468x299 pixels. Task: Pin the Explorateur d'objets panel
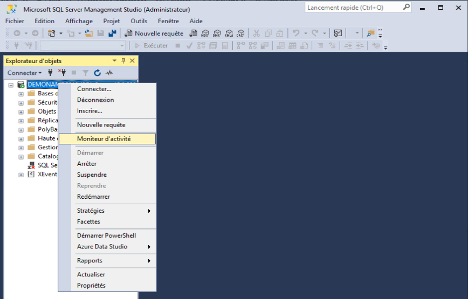[x=123, y=61]
